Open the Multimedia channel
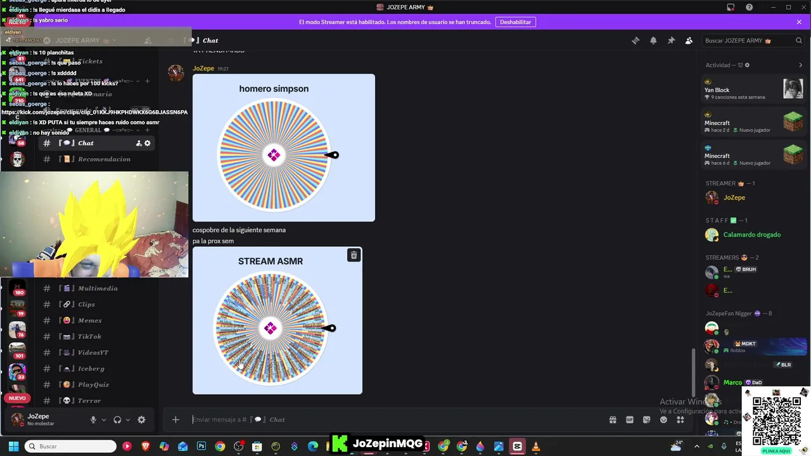 [97, 288]
